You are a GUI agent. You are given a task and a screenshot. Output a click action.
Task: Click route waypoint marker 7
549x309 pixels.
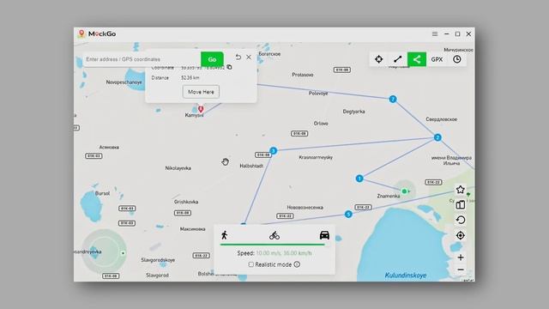[x=393, y=100]
